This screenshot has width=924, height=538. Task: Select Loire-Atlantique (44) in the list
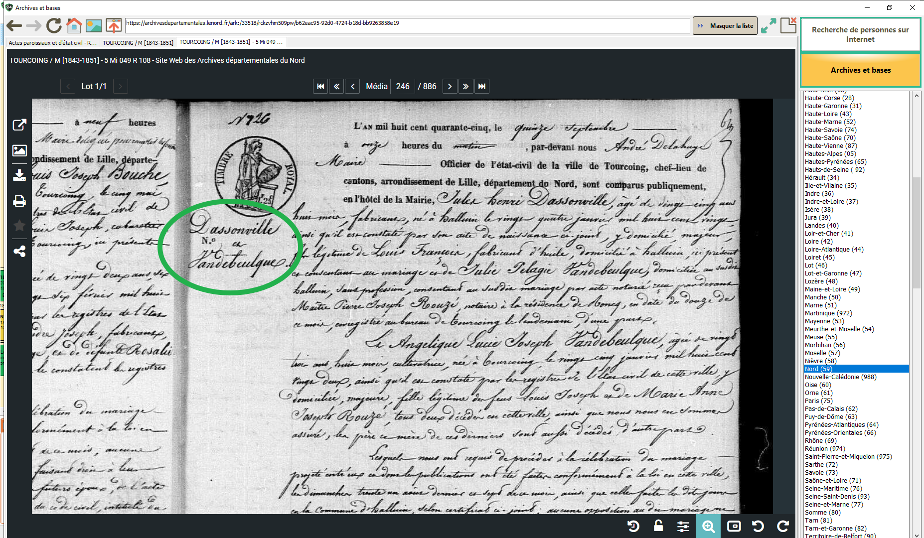834,249
